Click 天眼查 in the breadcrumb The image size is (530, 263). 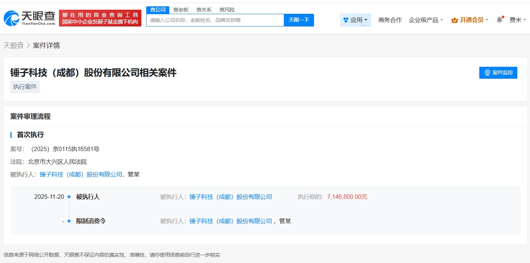pyautogui.click(x=13, y=46)
